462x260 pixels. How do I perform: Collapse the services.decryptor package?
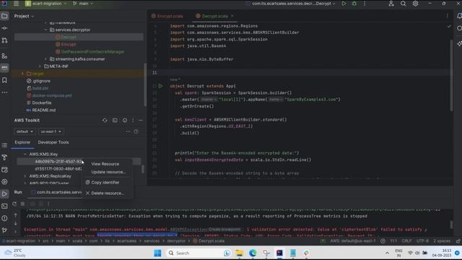click(45, 30)
